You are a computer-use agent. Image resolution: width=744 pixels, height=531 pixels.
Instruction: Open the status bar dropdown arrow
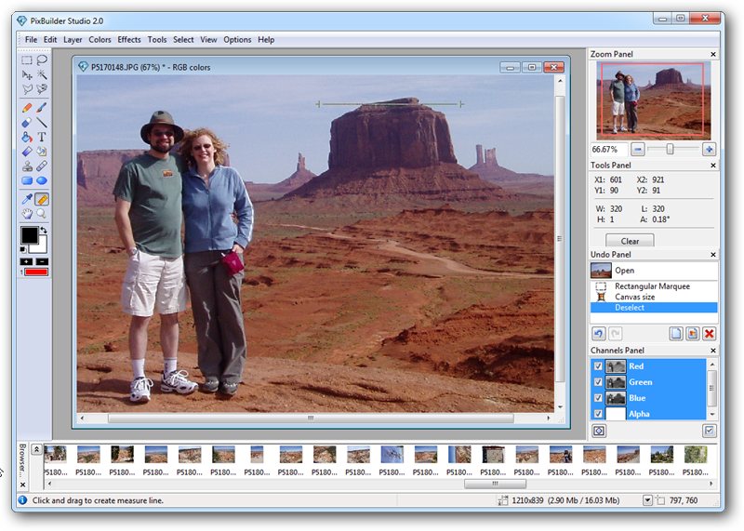pos(647,500)
